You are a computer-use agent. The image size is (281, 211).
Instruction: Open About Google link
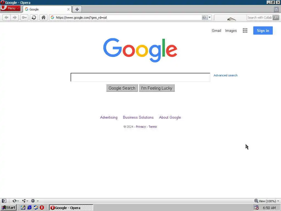tap(170, 118)
